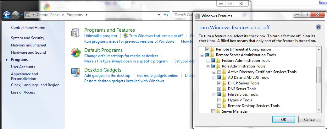The height and width of the screenshot is (129, 327).
Task: Open address bar history dropdown arrow
Action: (159, 15)
